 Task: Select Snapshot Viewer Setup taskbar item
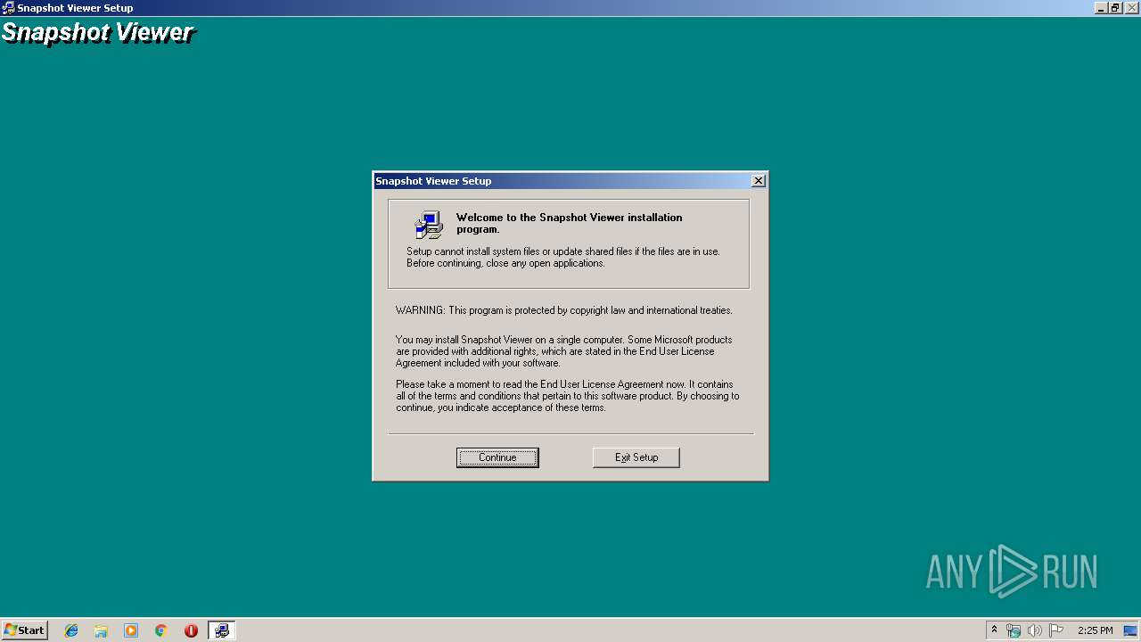[x=221, y=630]
